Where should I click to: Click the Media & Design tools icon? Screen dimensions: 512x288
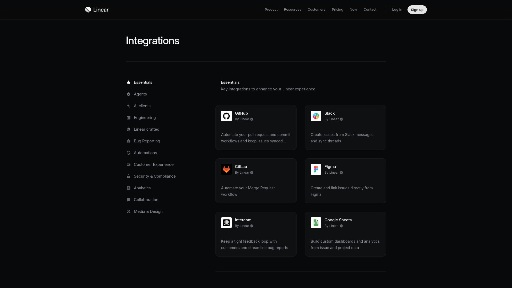click(129, 211)
